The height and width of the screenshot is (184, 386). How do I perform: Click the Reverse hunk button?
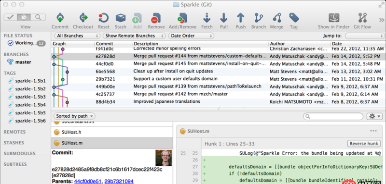[x=364, y=144]
